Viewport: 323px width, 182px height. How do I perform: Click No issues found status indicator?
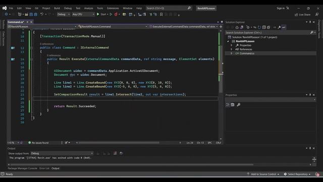[38, 143]
